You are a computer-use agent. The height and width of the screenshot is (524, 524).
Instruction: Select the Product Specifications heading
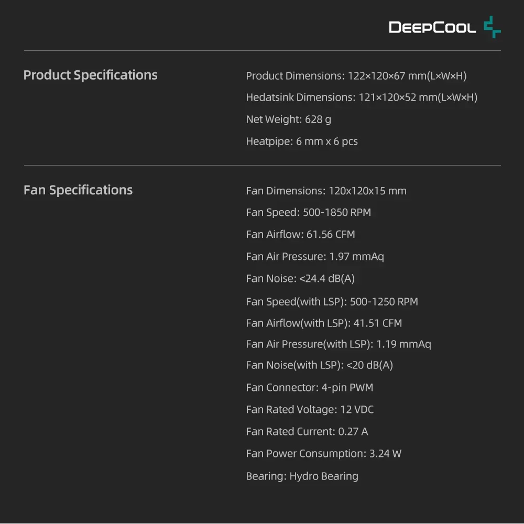click(90, 75)
